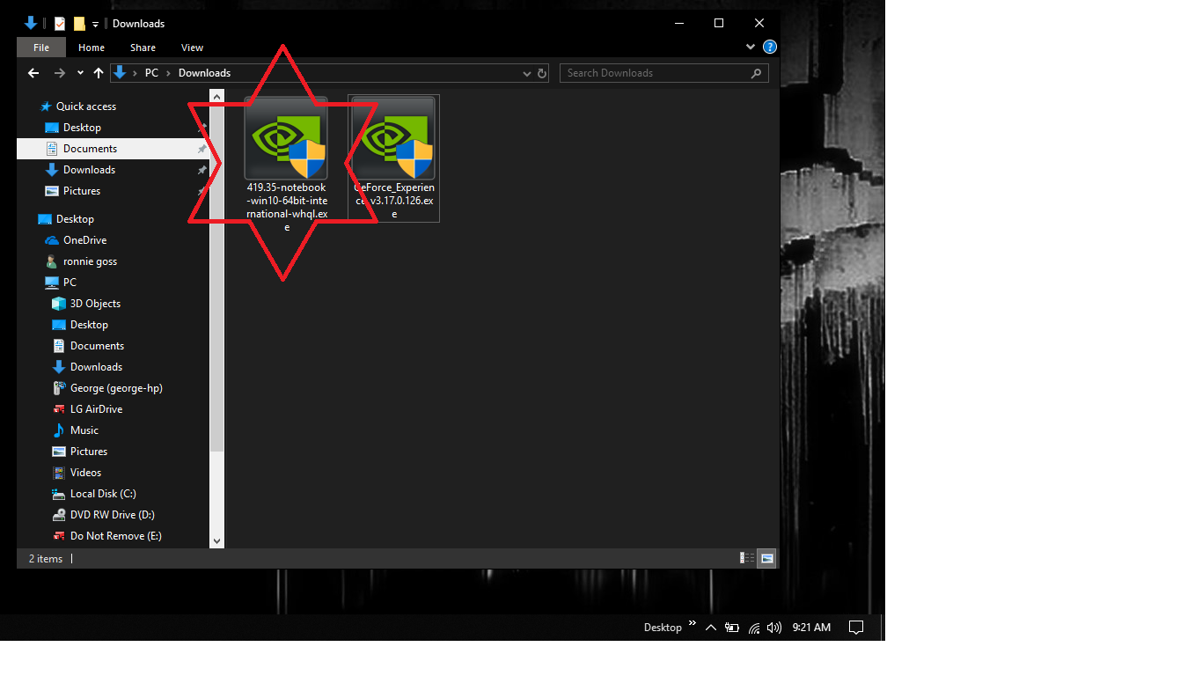Open the recent locations dropdown
Screen dimensions: 1202x676
coord(80,73)
